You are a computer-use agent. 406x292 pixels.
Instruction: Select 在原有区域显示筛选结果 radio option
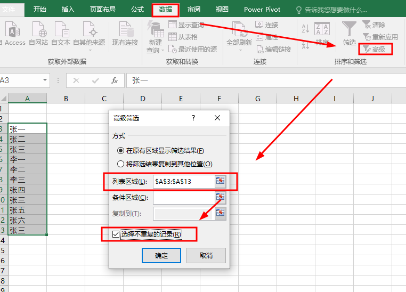pyautogui.click(x=160, y=150)
